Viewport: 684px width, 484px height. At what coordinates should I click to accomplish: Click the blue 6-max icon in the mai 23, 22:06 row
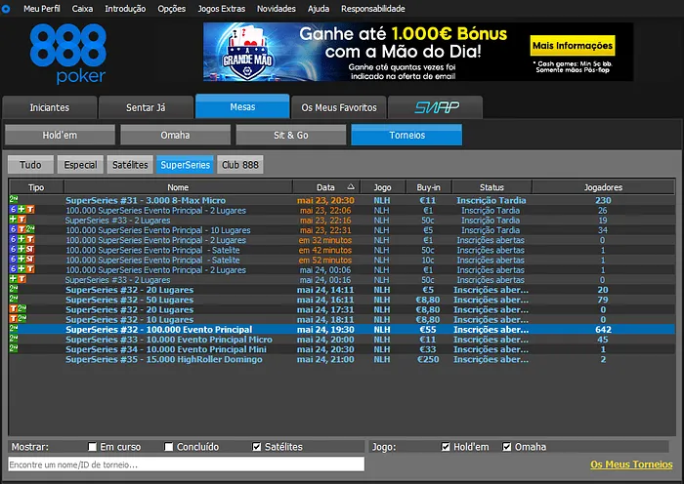[14, 210]
